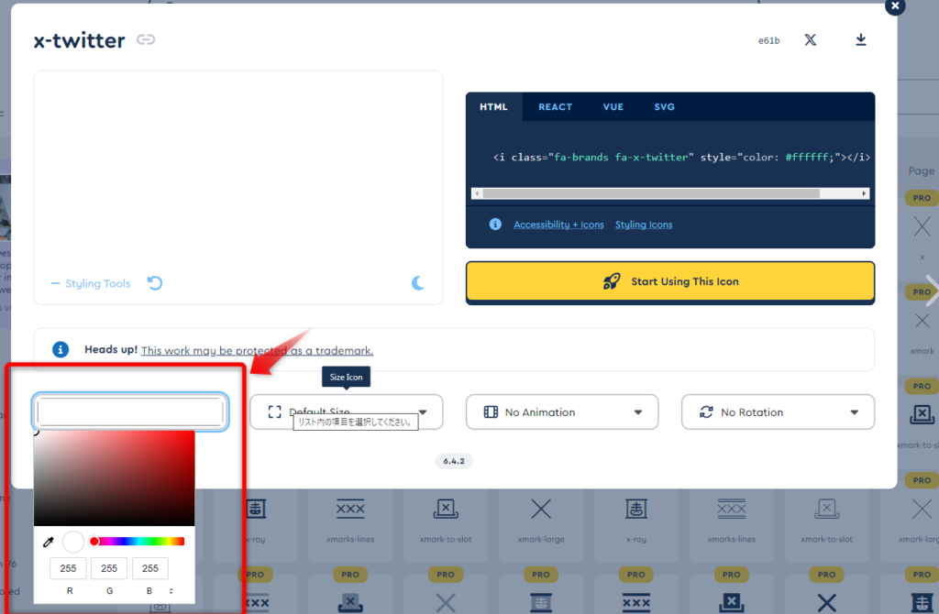This screenshot has width=939, height=614.
Task: Open the No Rotation dropdown
Action: point(778,411)
